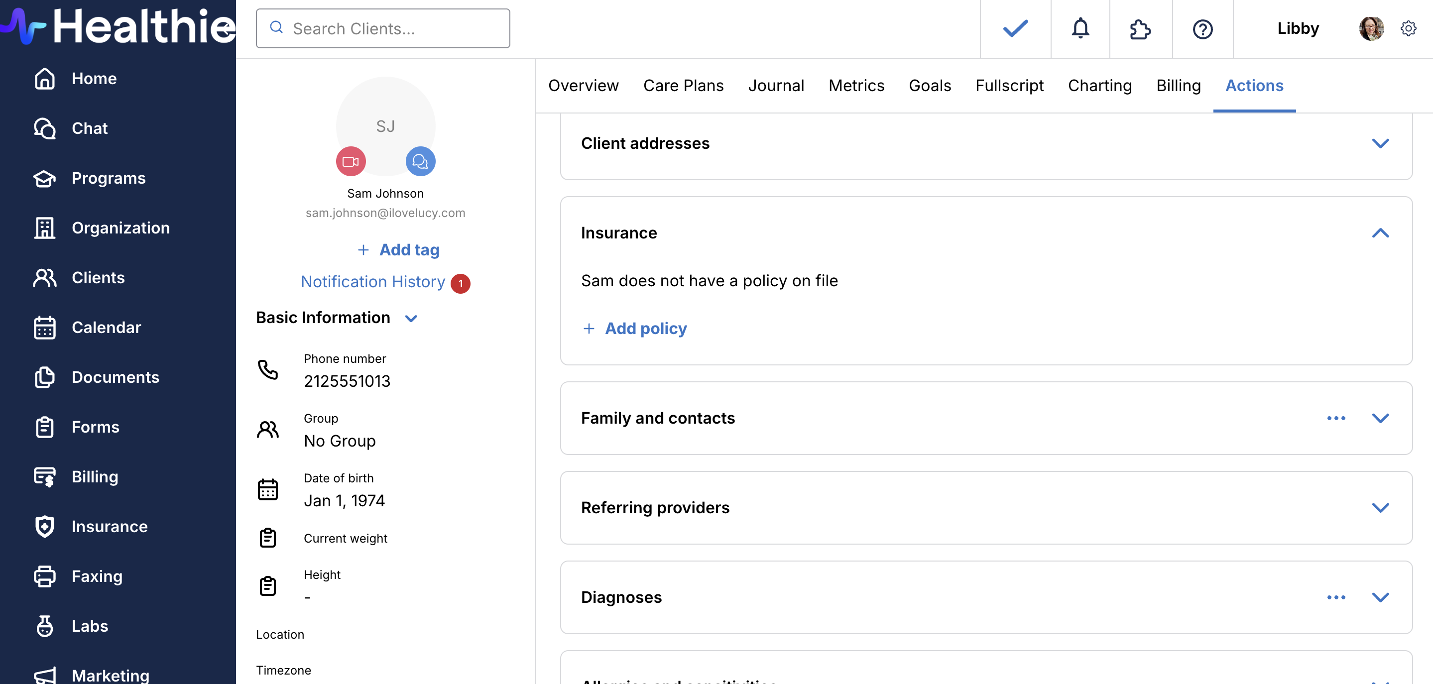
Task: Click the Search Clients input field
Action: pos(383,28)
